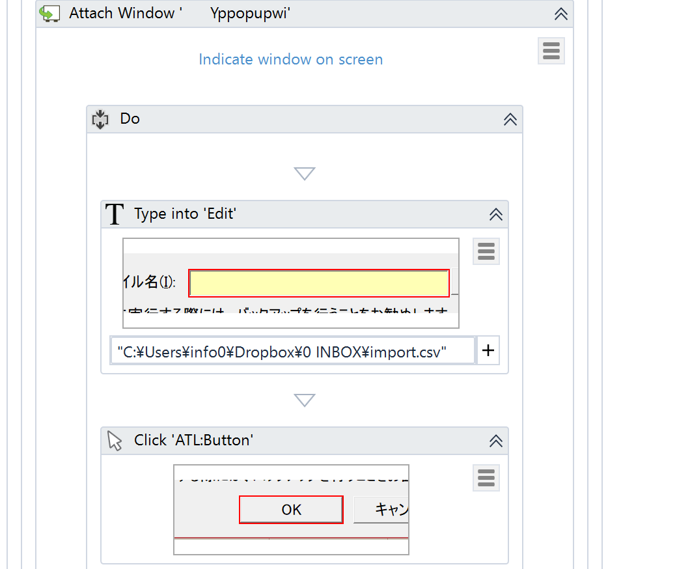Collapse the Do sequence container
677x569 pixels.
click(x=510, y=119)
